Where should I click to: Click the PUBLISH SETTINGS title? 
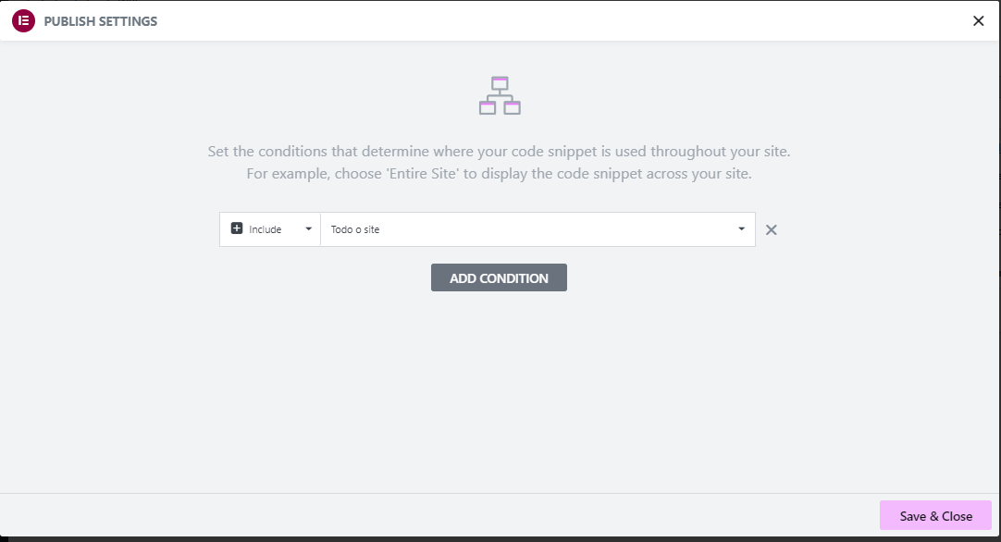(x=101, y=21)
